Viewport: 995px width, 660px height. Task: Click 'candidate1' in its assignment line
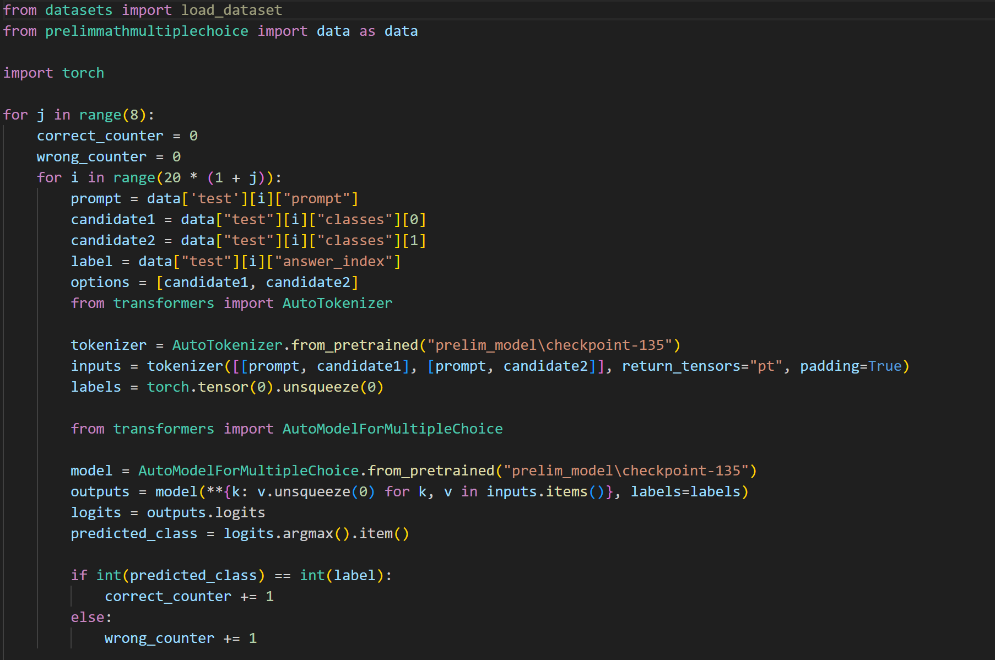(x=113, y=219)
